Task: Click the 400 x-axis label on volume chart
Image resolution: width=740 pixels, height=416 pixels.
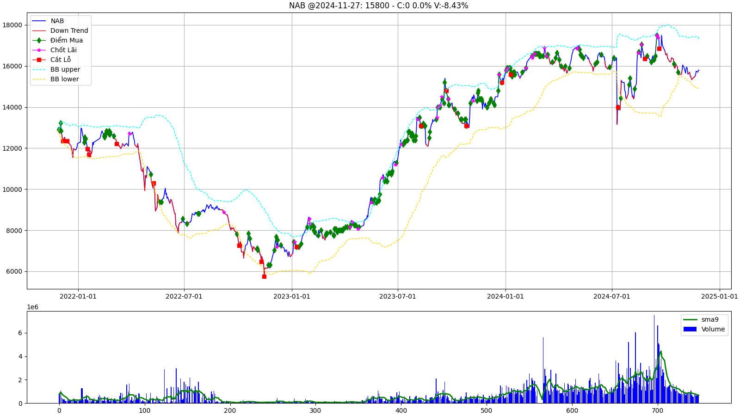Action: coord(401,410)
